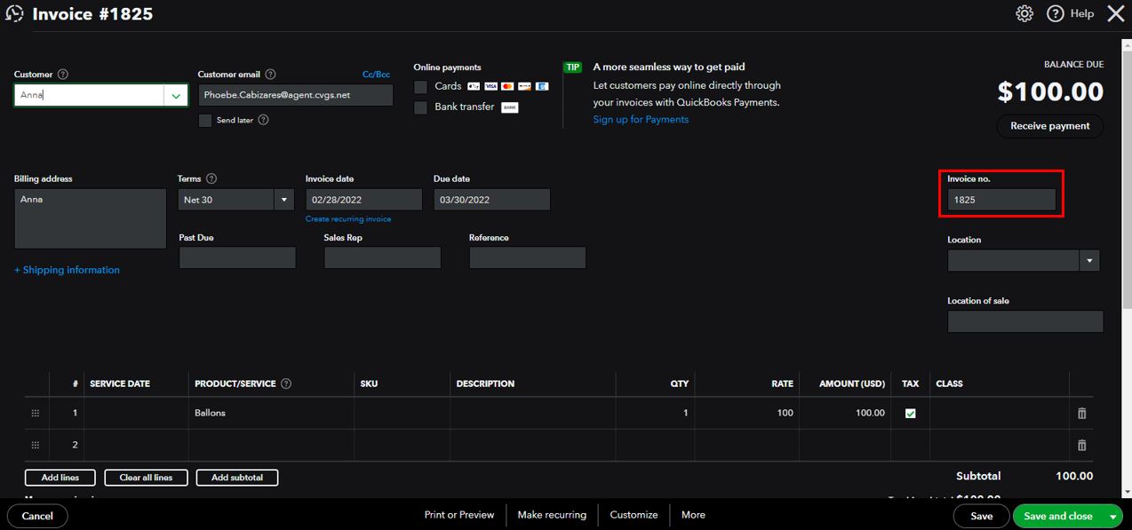Screen dimensions: 1132x530
Task: Enable the Cards online payment checkbox
Action: (421, 87)
